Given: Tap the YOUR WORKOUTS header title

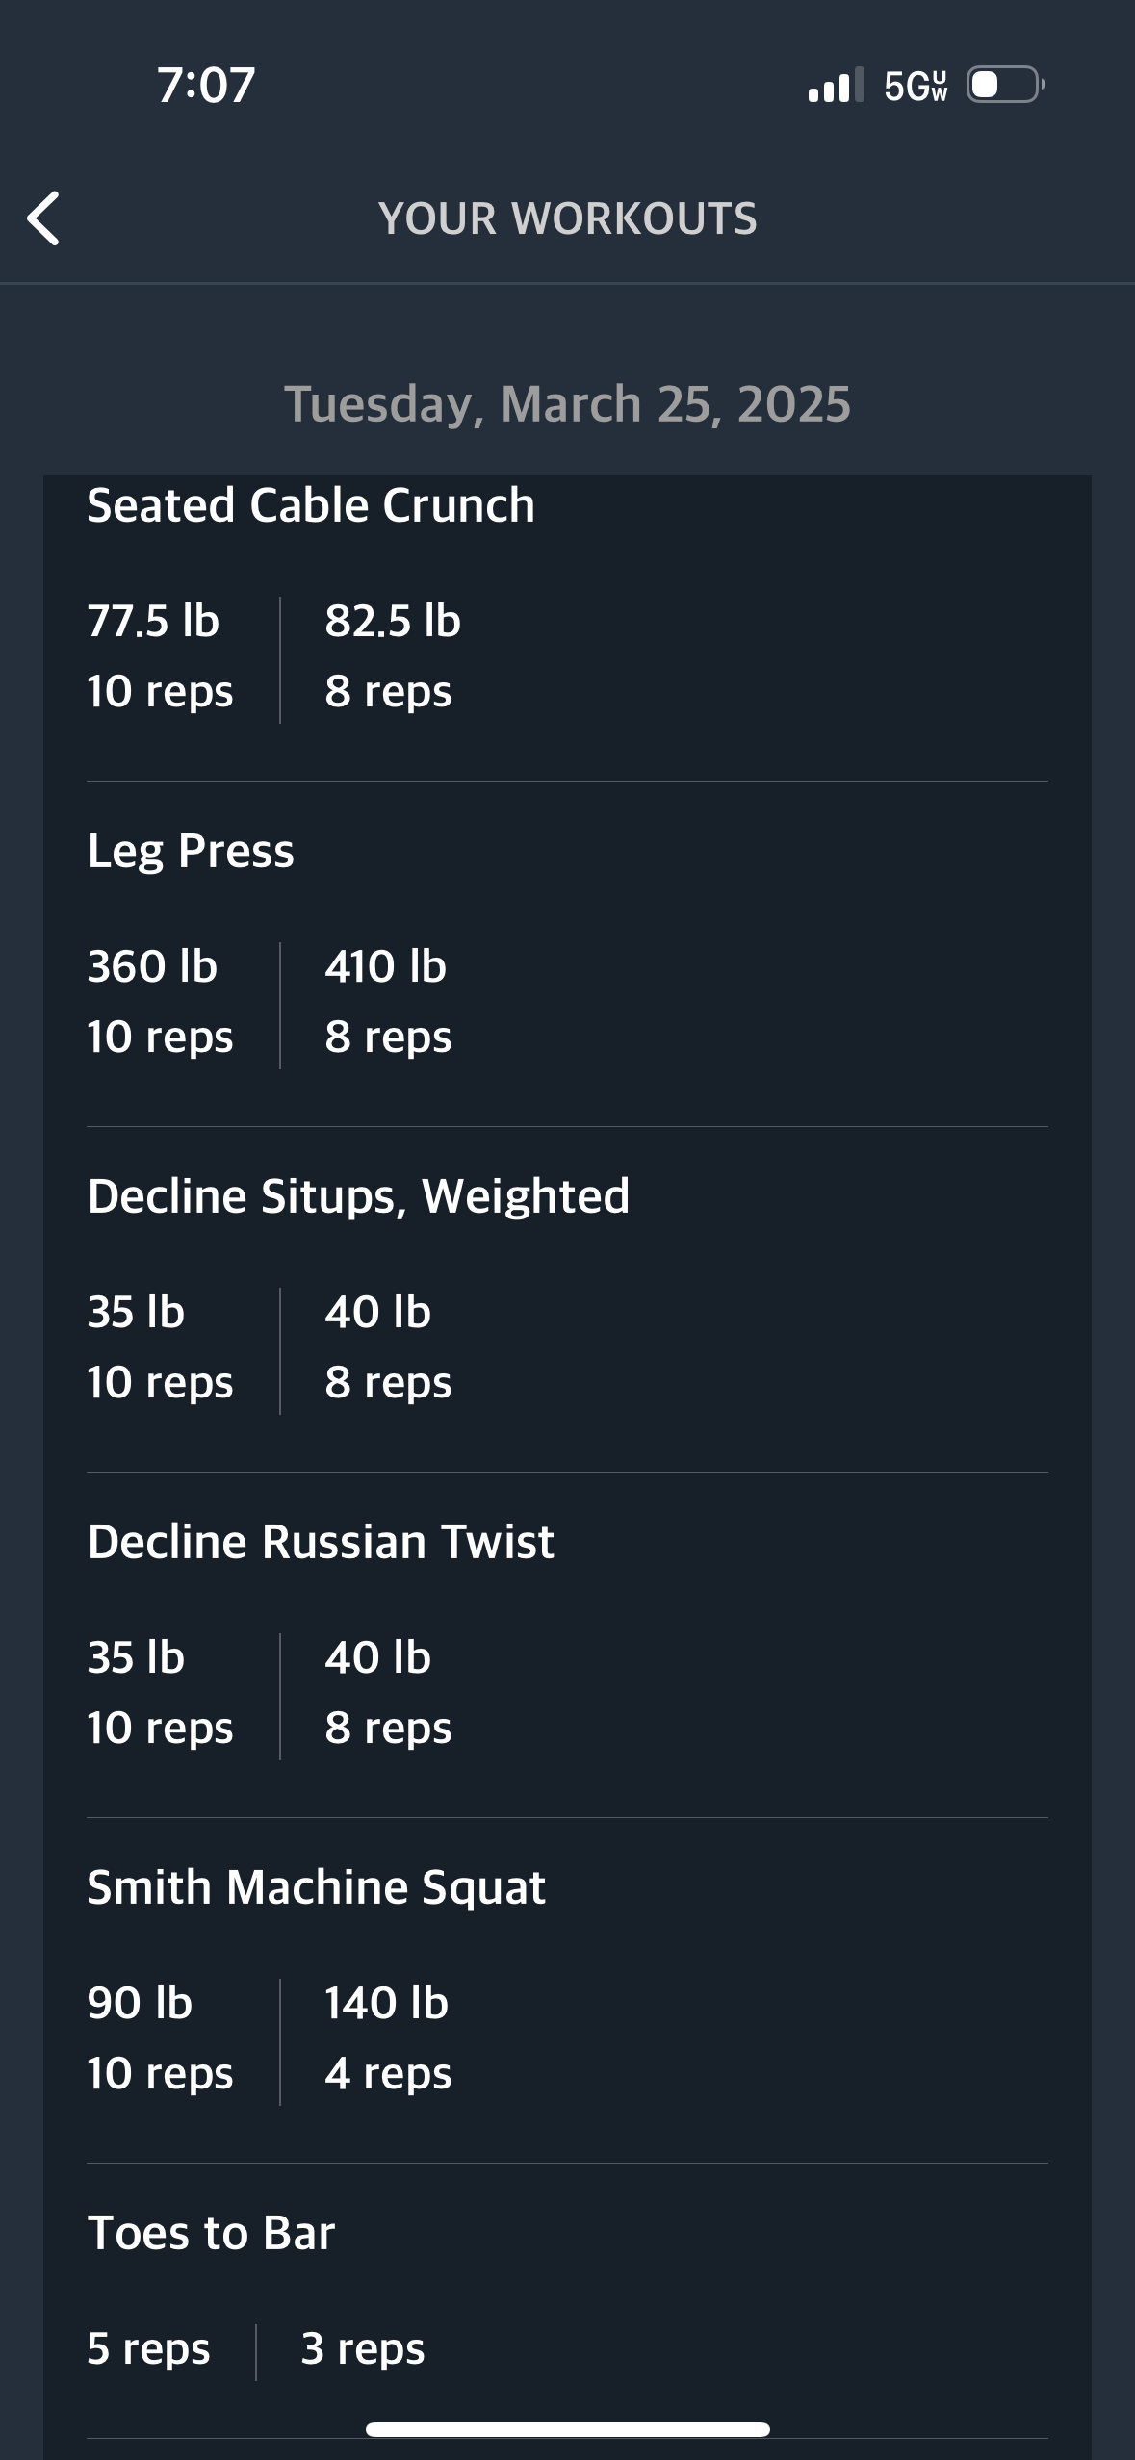Looking at the screenshot, I should pyautogui.click(x=567, y=218).
